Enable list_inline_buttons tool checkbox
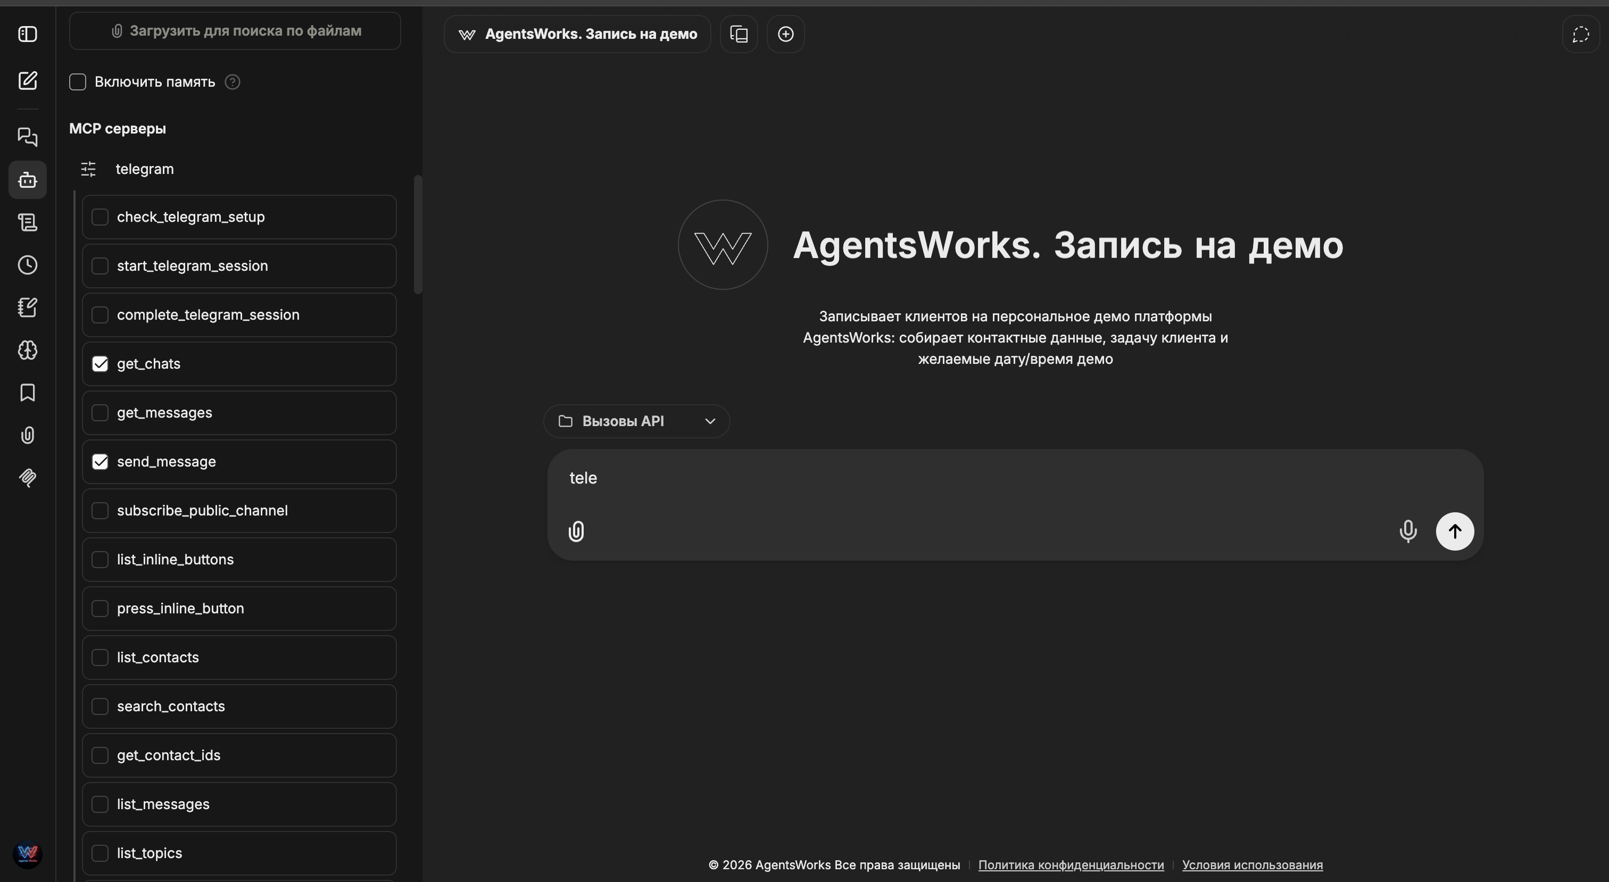1609x882 pixels. pos(100,559)
